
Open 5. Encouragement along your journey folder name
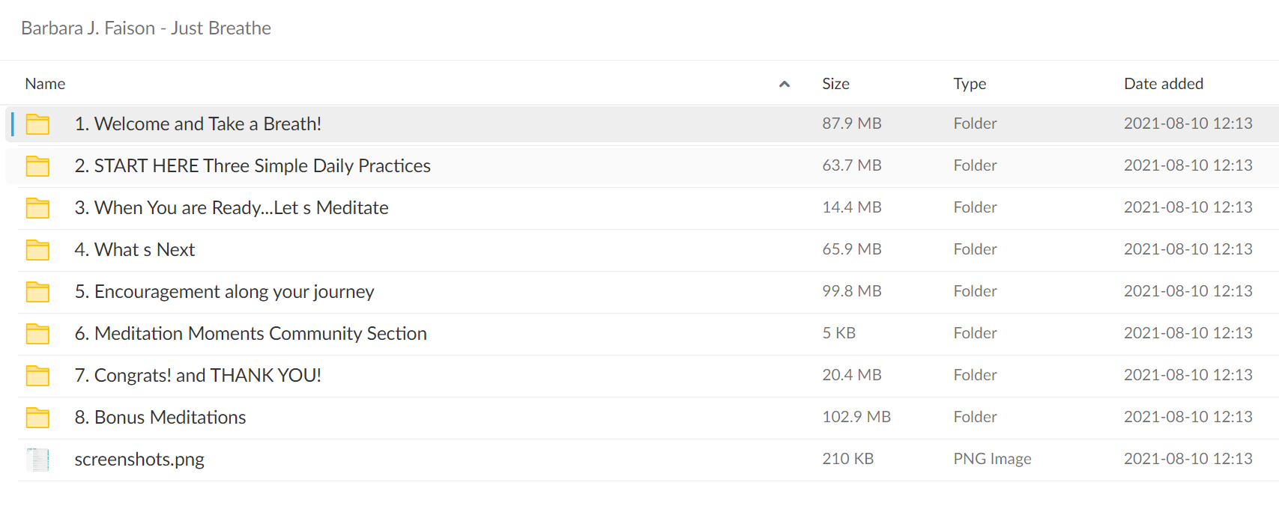pos(225,292)
